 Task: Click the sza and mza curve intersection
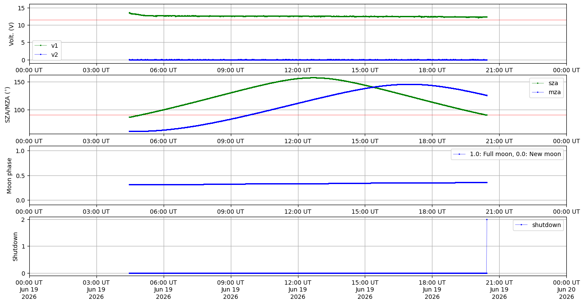coord(373,87)
